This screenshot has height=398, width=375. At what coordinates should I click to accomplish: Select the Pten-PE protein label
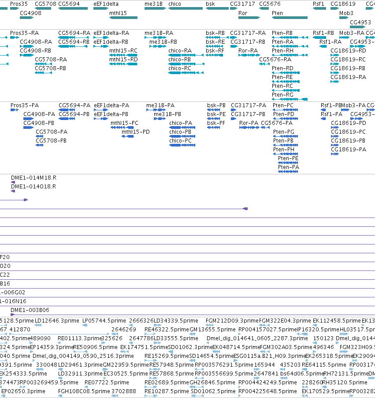tap(288, 158)
